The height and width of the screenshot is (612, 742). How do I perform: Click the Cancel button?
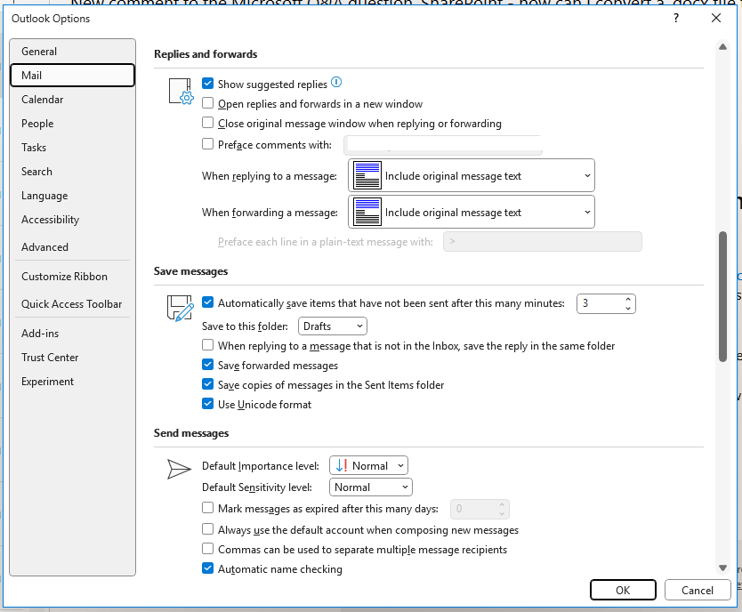click(x=697, y=591)
